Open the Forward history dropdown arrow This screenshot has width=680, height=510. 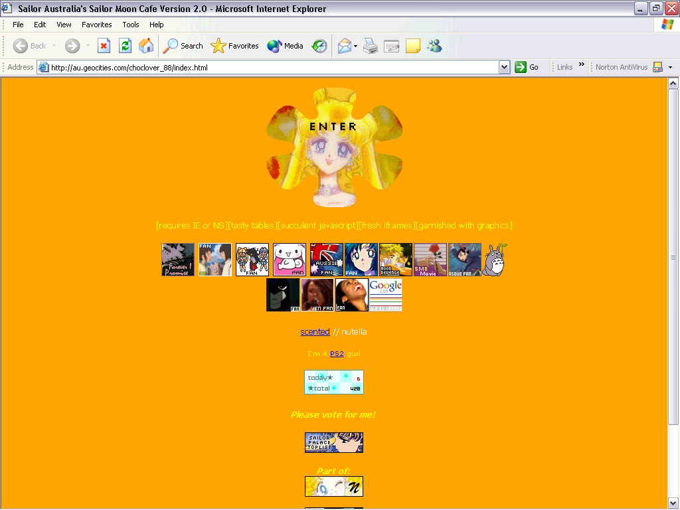pos(88,46)
